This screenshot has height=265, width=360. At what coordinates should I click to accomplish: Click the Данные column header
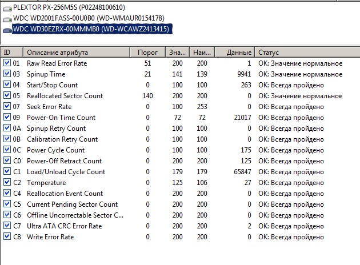click(235, 52)
